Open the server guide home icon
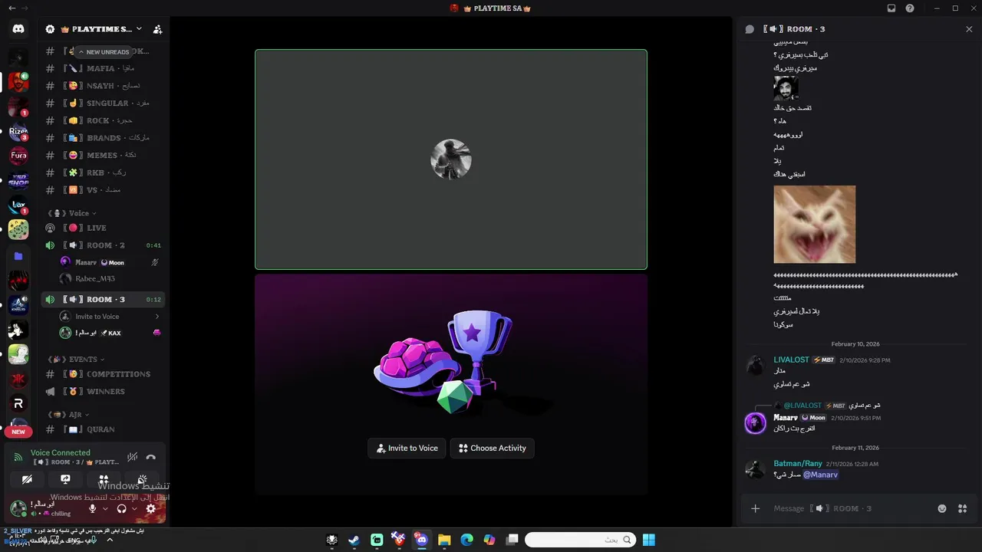This screenshot has width=982, height=552. (x=50, y=29)
